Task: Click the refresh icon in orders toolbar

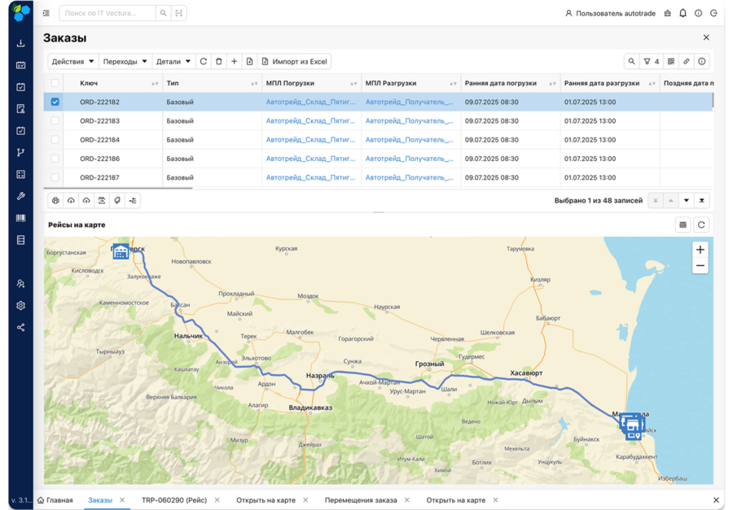Action: pos(204,62)
